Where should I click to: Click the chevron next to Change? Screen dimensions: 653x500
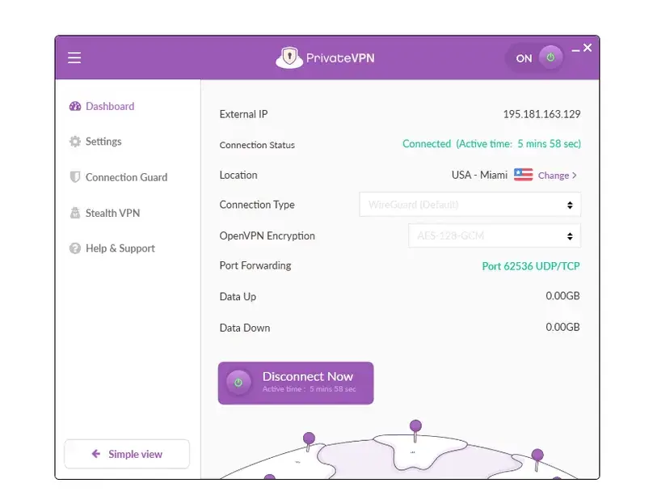click(575, 176)
